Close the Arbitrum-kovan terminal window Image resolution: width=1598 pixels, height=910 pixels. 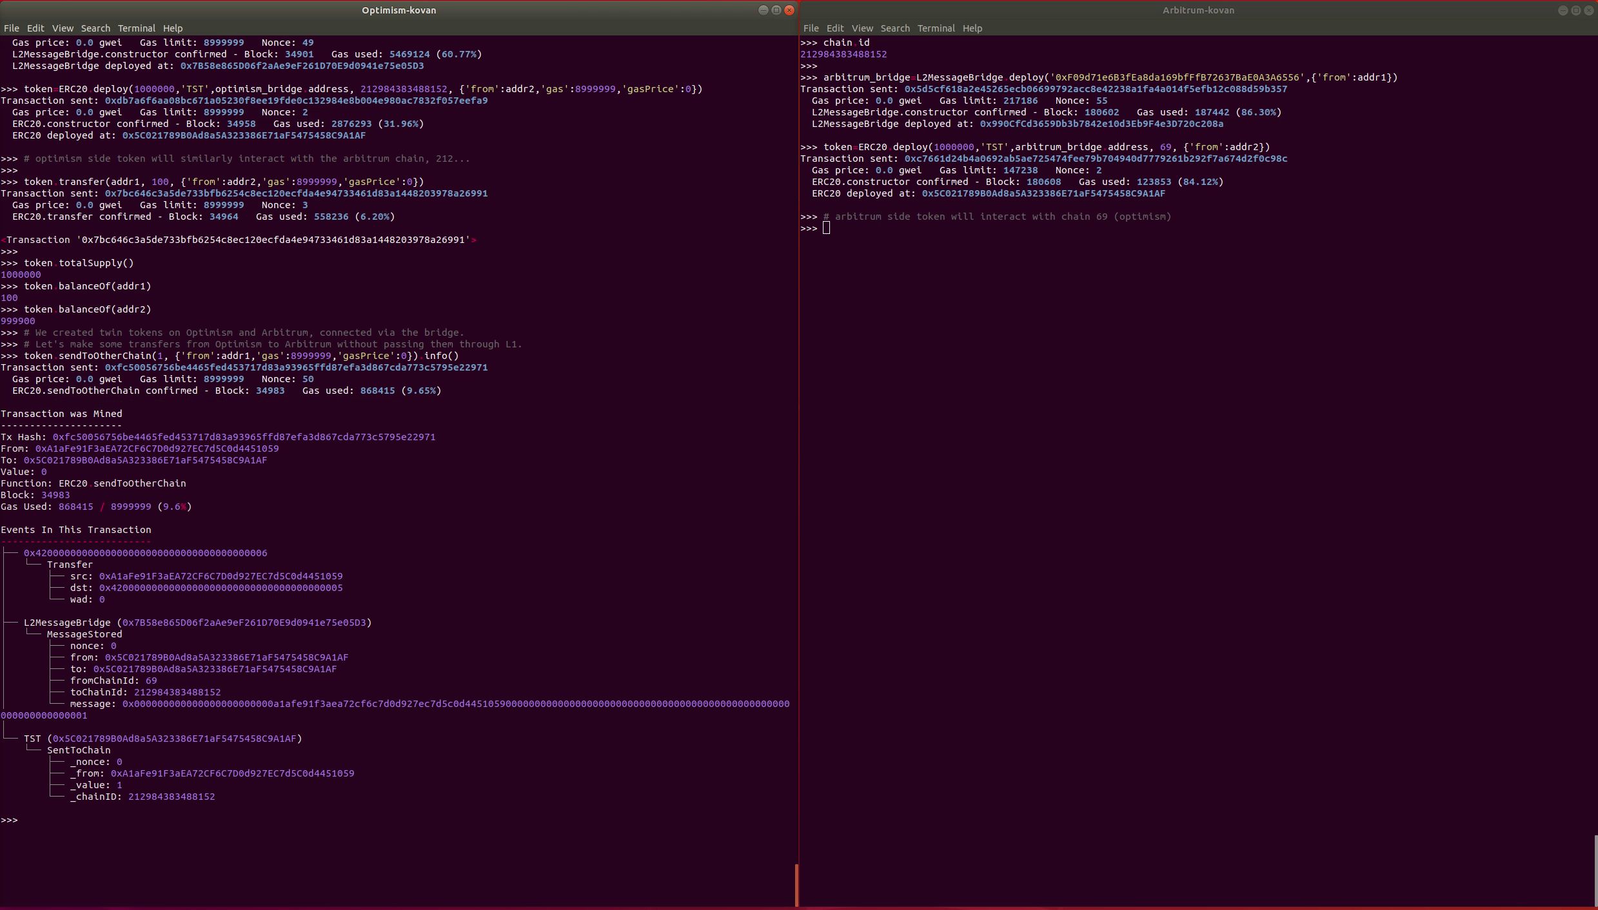coord(1589,10)
